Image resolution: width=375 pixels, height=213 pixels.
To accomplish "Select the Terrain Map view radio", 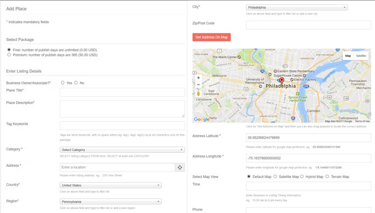I will 327,176.
